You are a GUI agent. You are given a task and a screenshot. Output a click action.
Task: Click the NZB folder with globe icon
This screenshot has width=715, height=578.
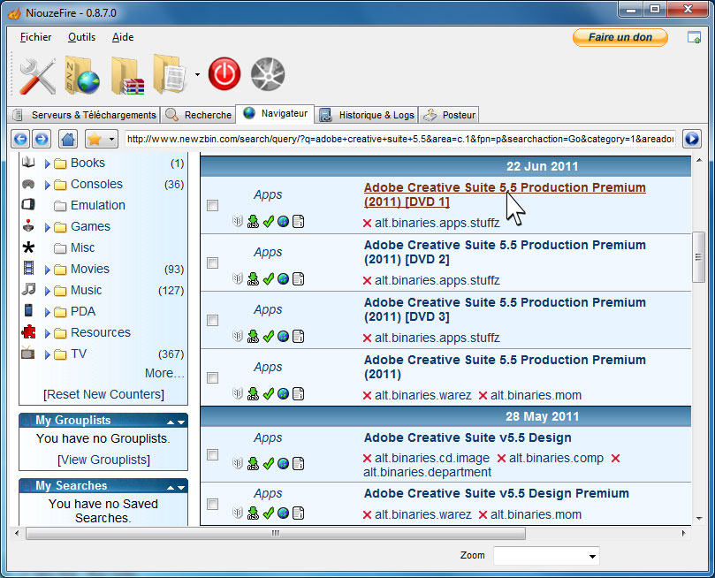82,75
